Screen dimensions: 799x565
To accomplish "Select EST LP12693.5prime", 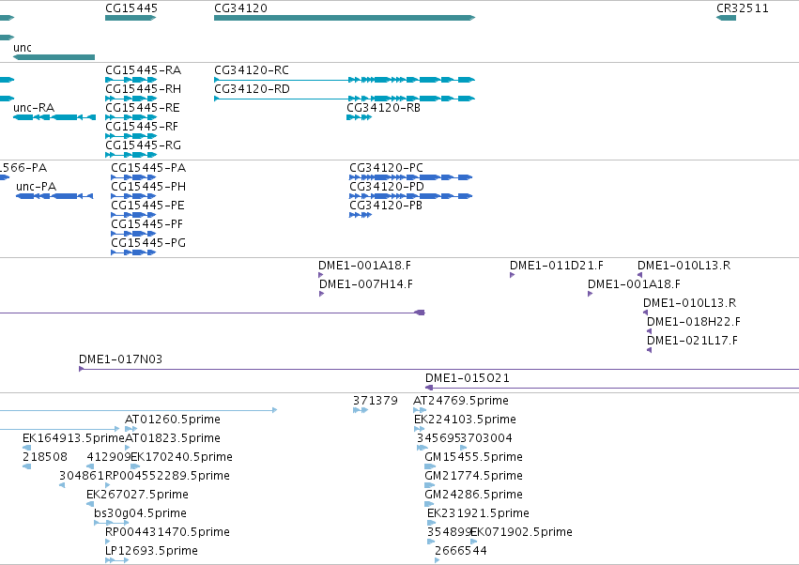I will (x=116, y=561).
